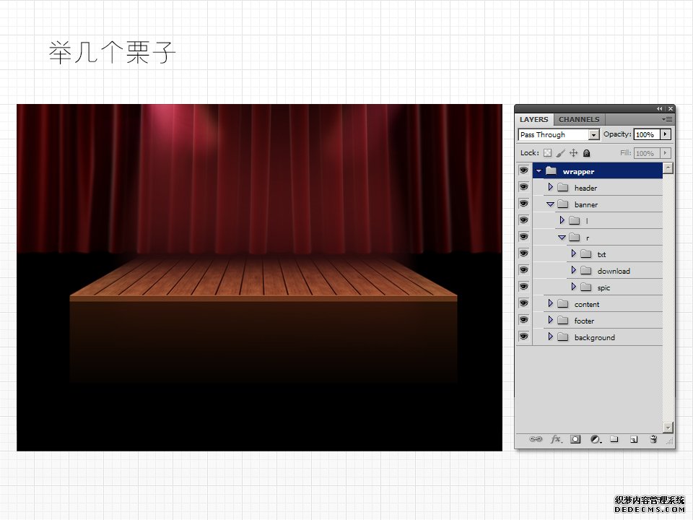Collapse the r group

pos(562,238)
